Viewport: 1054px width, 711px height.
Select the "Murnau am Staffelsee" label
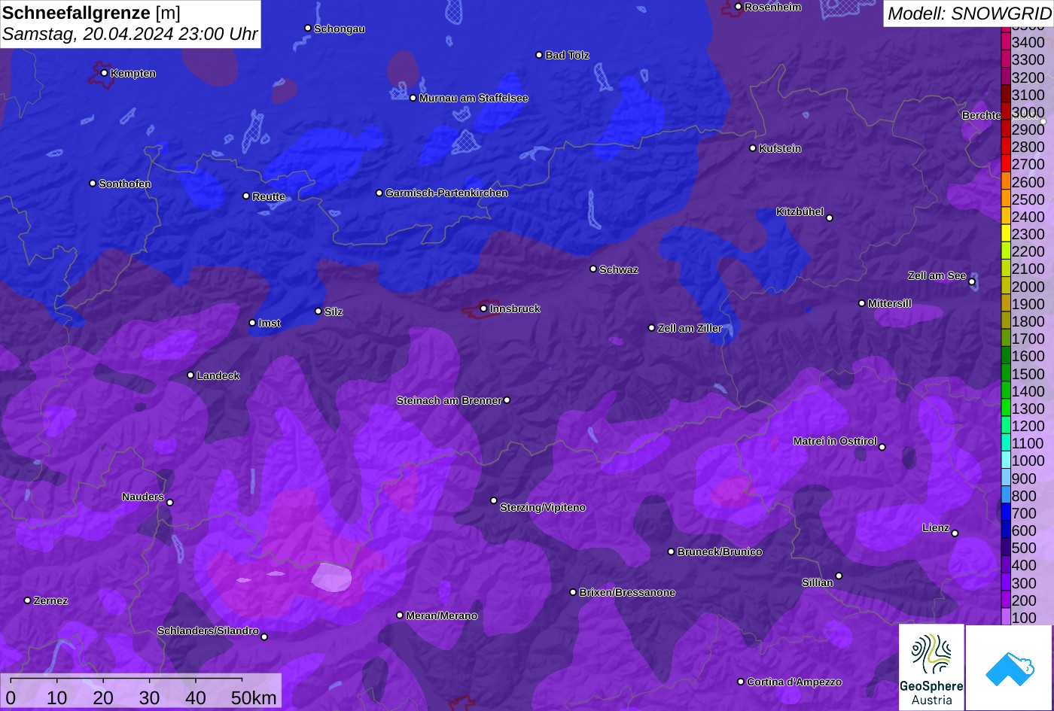tap(474, 99)
